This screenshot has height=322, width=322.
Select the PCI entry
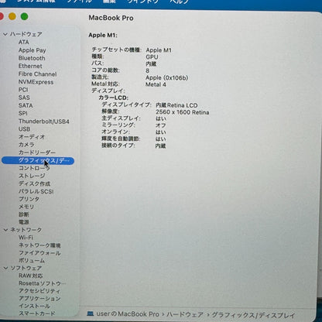pyautogui.click(x=23, y=90)
